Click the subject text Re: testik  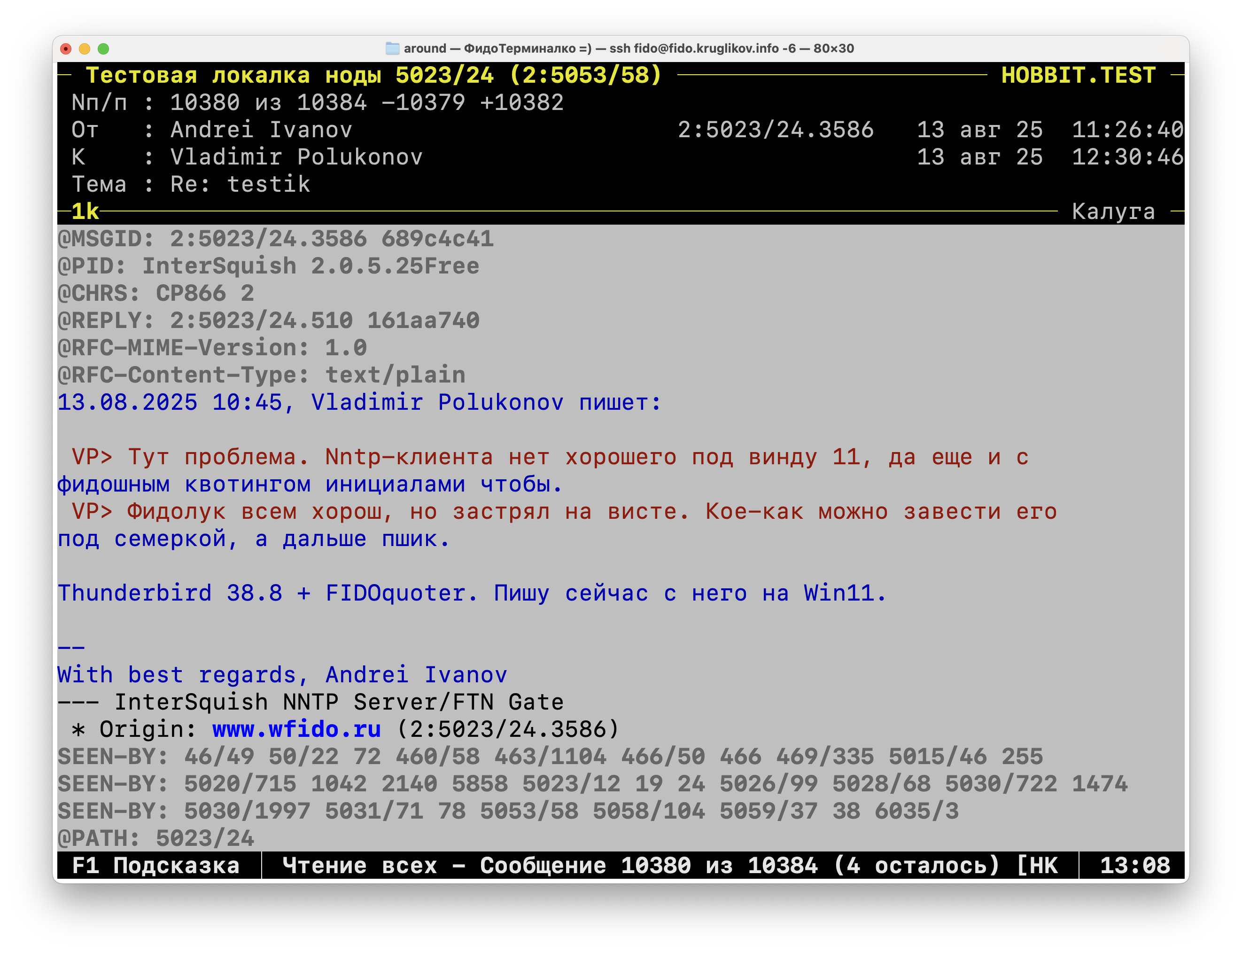[240, 184]
